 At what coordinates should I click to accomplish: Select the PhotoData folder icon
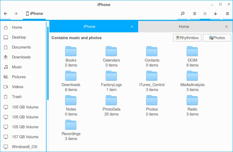tap(111, 100)
